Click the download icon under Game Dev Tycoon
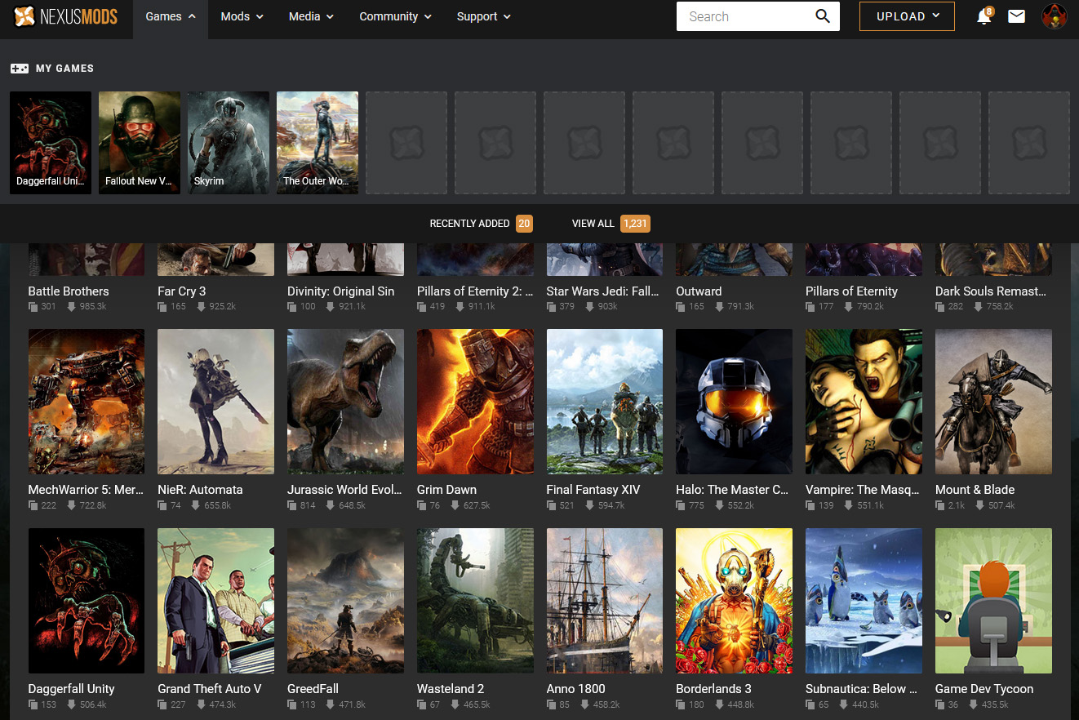The height and width of the screenshot is (720, 1079). coord(975,704)
